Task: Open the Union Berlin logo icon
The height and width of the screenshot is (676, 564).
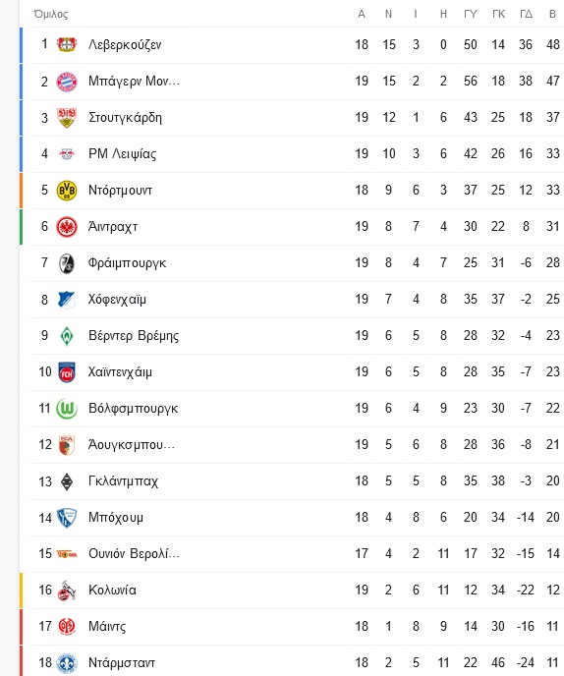Action: (x=67, y=554)
